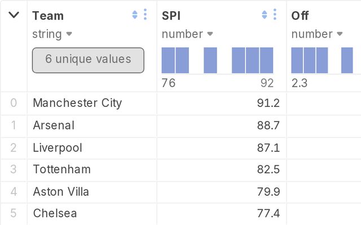Sort the SPI column
This screenshot has width=361, height=225.
click(265, 15)
